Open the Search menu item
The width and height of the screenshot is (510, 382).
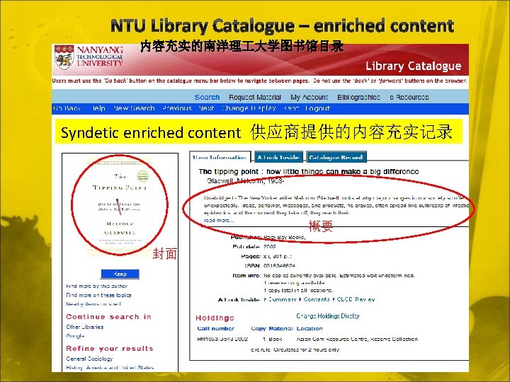[207, 97]
